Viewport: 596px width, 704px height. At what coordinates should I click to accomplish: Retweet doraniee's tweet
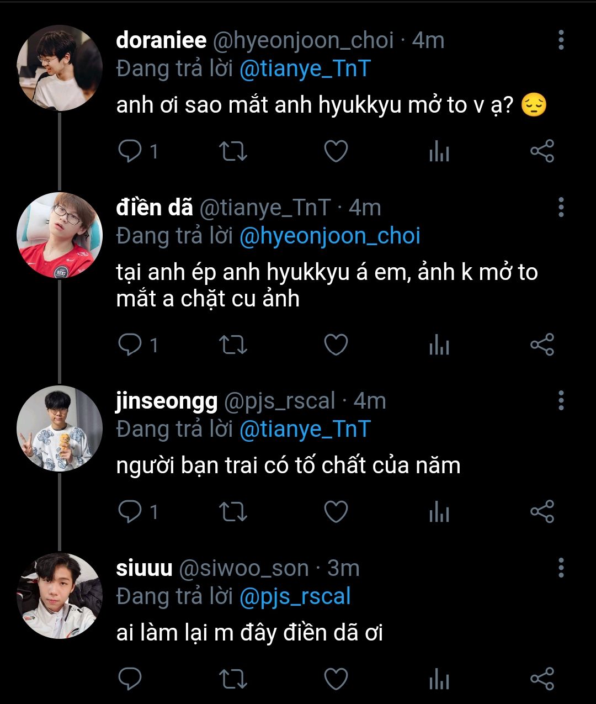tap(233, 151)
